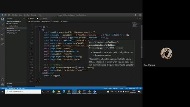Open the Windows Start menu

click(x=2, y=92)
